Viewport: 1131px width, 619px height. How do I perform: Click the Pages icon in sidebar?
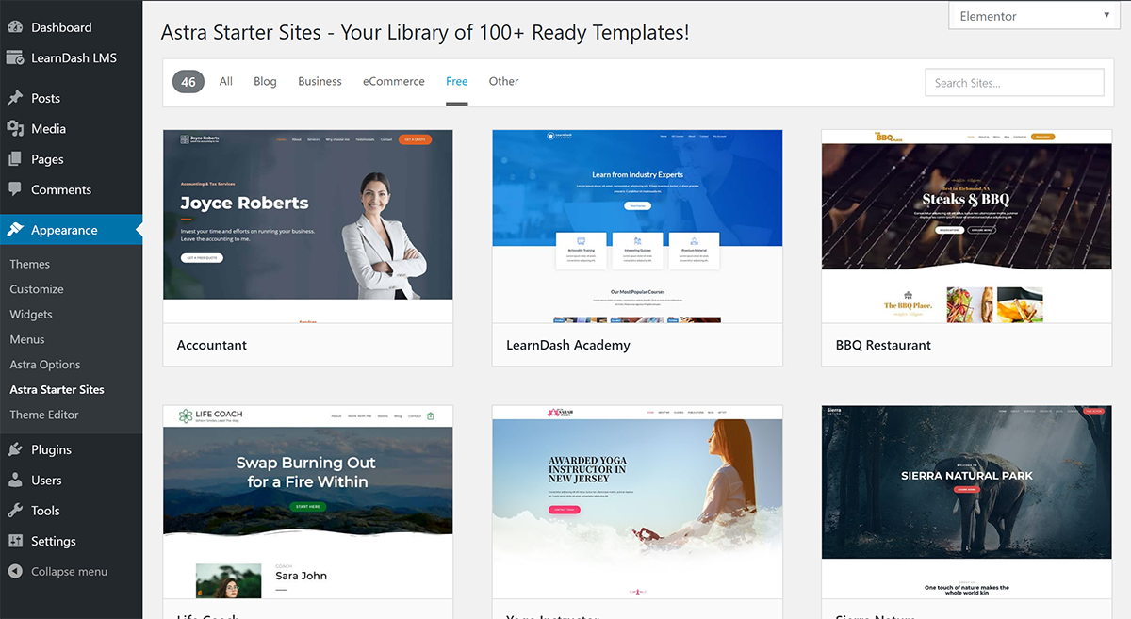tap(15, 159)
